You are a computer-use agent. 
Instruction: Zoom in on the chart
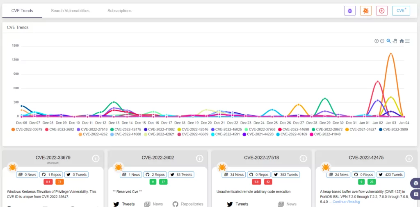point(377,41)
